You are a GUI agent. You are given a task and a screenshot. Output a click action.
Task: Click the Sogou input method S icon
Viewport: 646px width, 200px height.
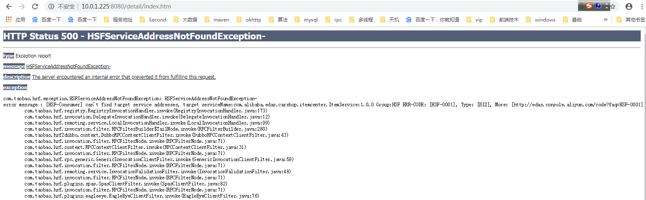[x=589, y=6]
